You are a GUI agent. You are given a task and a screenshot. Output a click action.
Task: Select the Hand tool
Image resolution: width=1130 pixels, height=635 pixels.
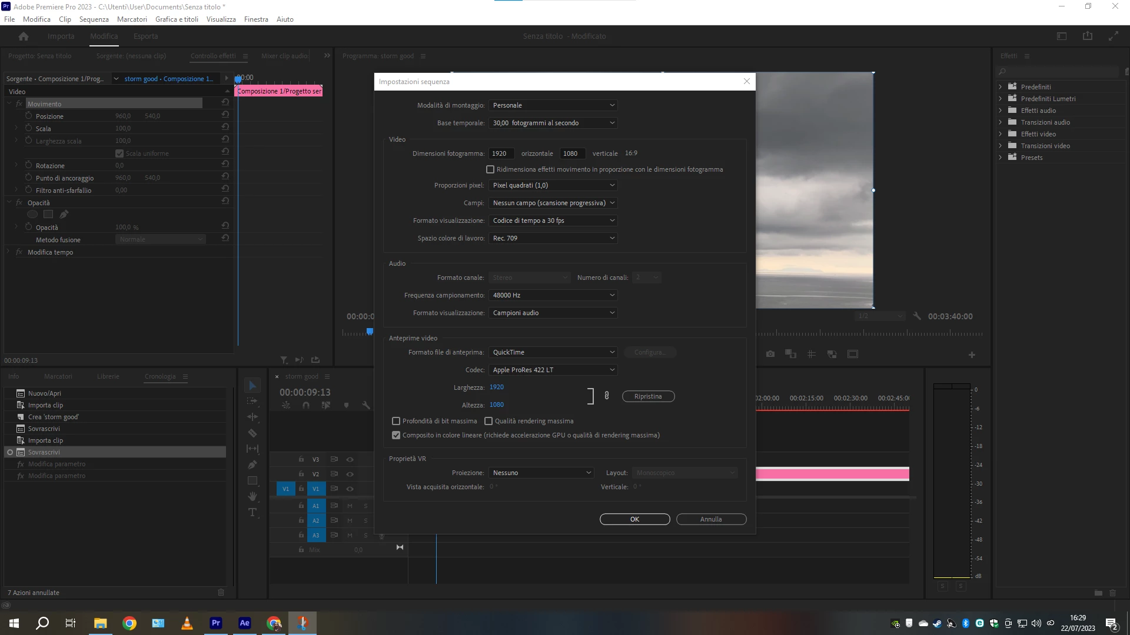[x=252, y=497]
